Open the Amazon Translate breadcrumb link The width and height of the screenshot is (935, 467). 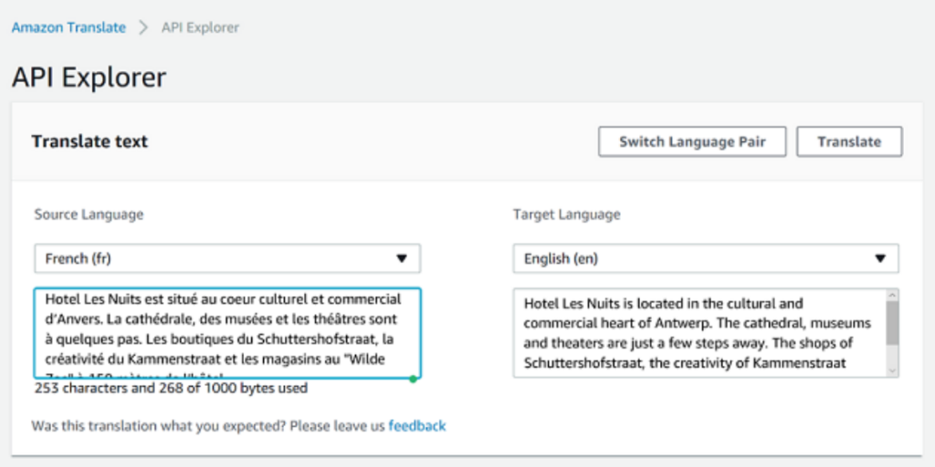click(68, 27)
